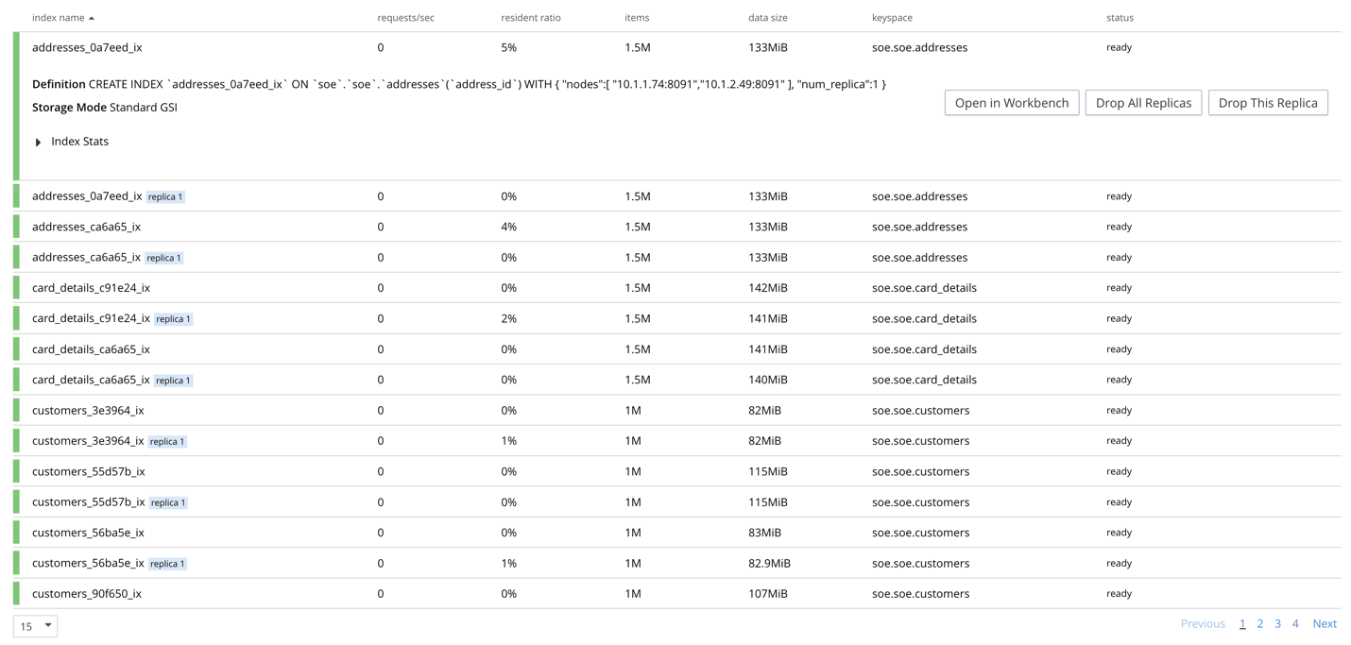Click the replica 1 badge on card_details_c91e24_ix
The width and height of the screenshot is (1351, 645).
click(x=173, y=318)
